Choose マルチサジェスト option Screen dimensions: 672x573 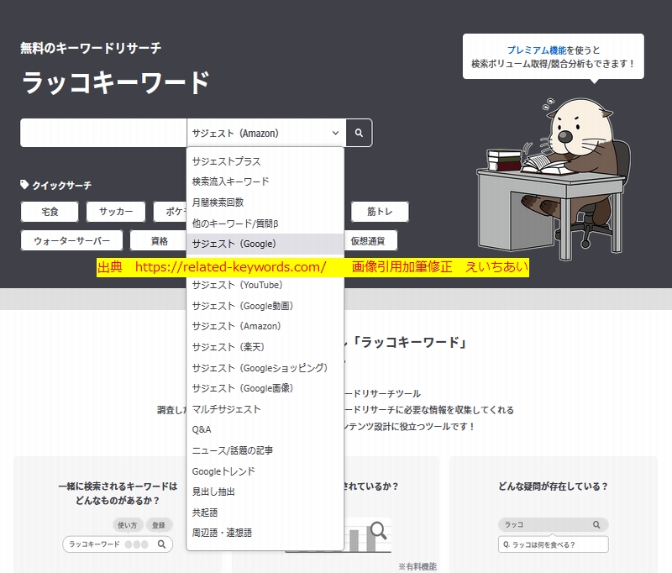click(265, 409)
